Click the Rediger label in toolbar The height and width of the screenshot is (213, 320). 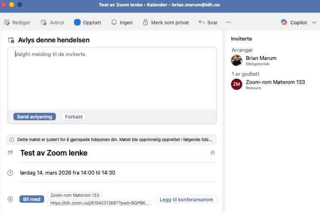point(21,22)
